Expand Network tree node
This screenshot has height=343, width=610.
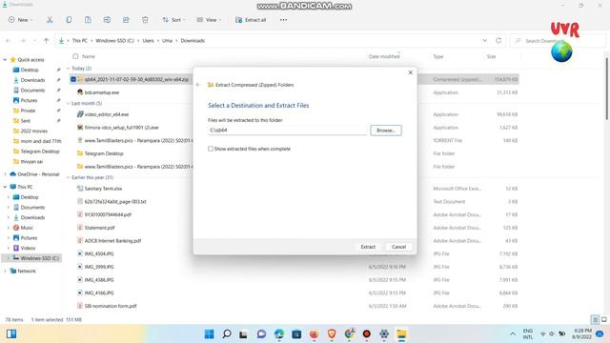pos(5,271)
